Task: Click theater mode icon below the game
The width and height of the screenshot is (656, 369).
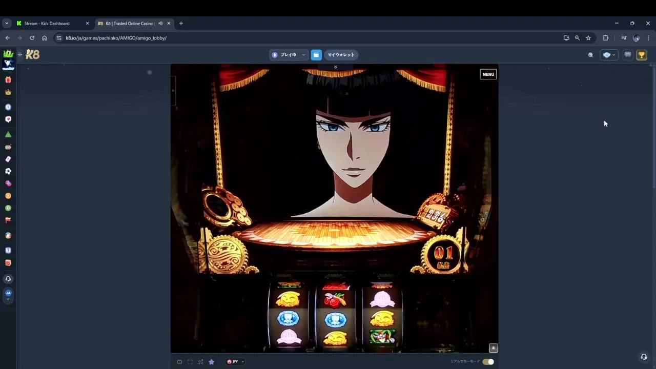Action: pyautogui.click(x=179, y=362)
